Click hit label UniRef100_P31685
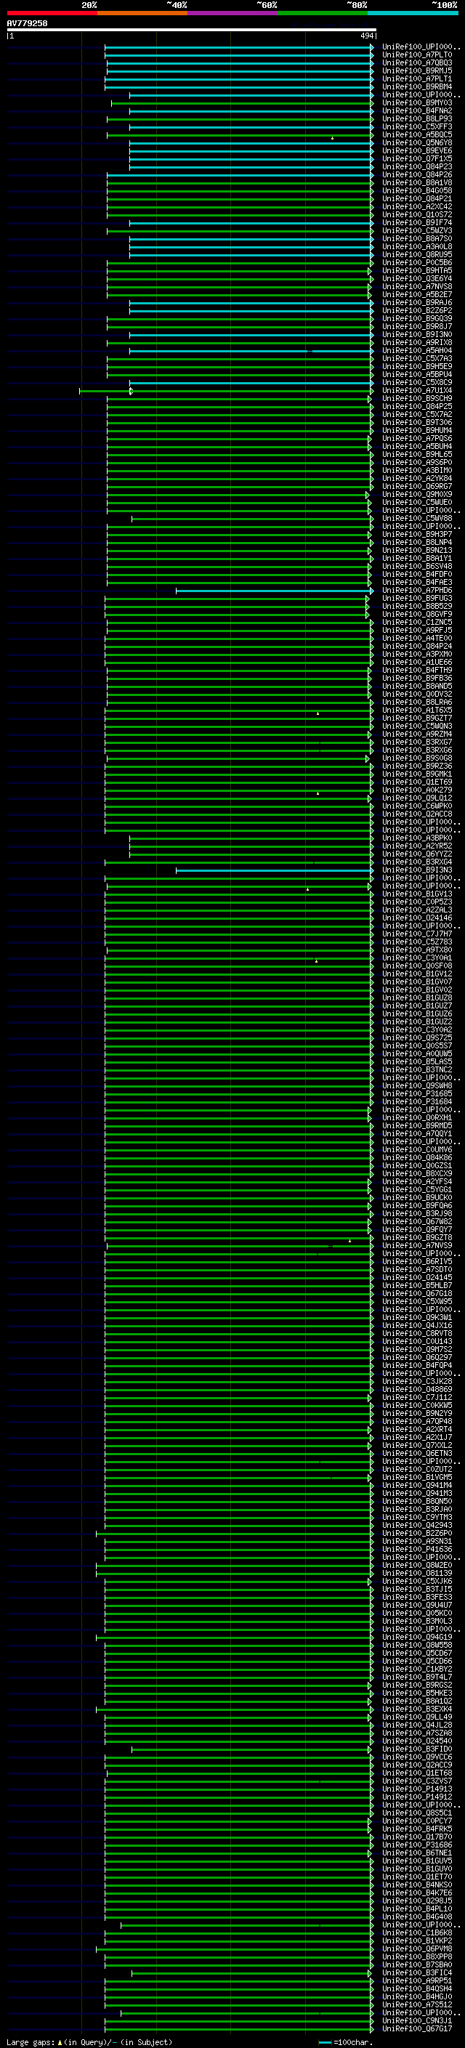 pyautogui.click(x=416, y=1094)
